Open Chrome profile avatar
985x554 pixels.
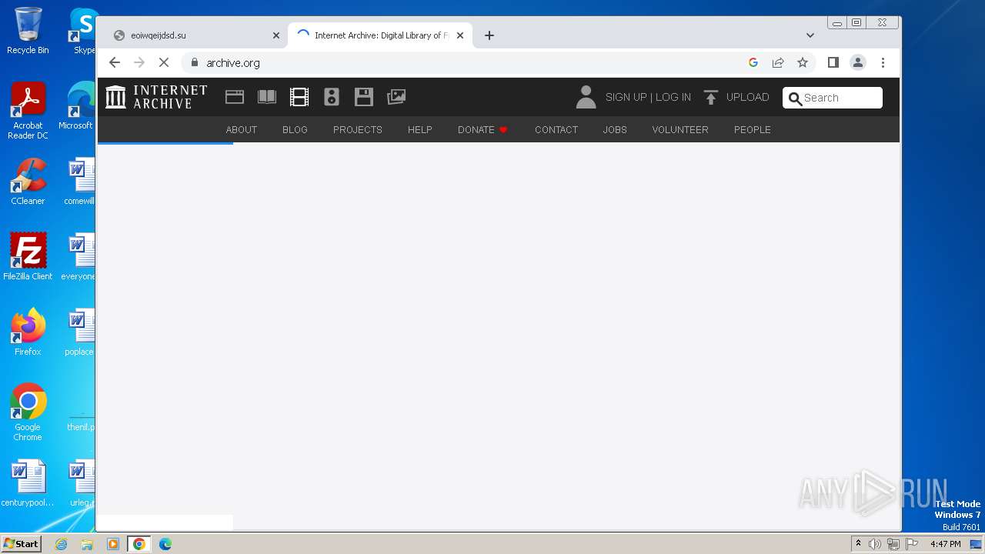[858, 63]
